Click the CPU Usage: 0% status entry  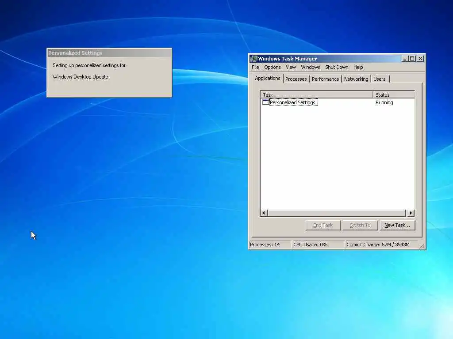point(319,245)
